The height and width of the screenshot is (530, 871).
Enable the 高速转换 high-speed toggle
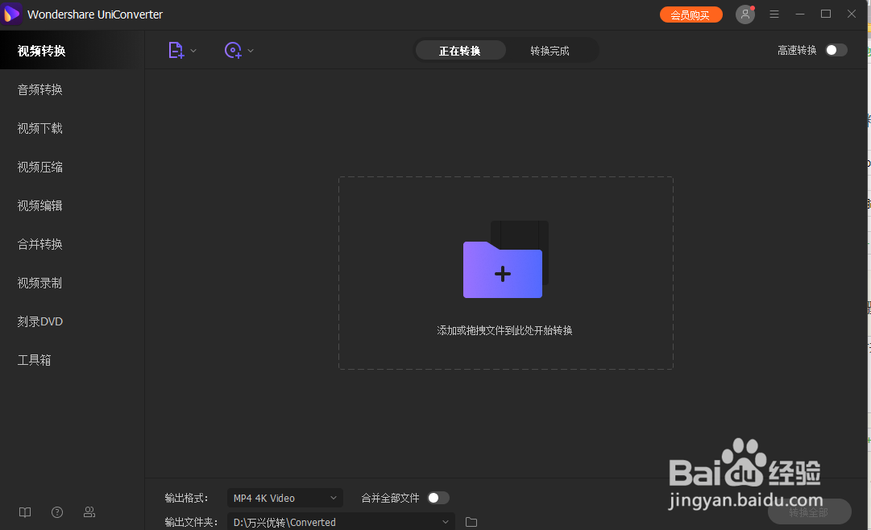point(836,49)
